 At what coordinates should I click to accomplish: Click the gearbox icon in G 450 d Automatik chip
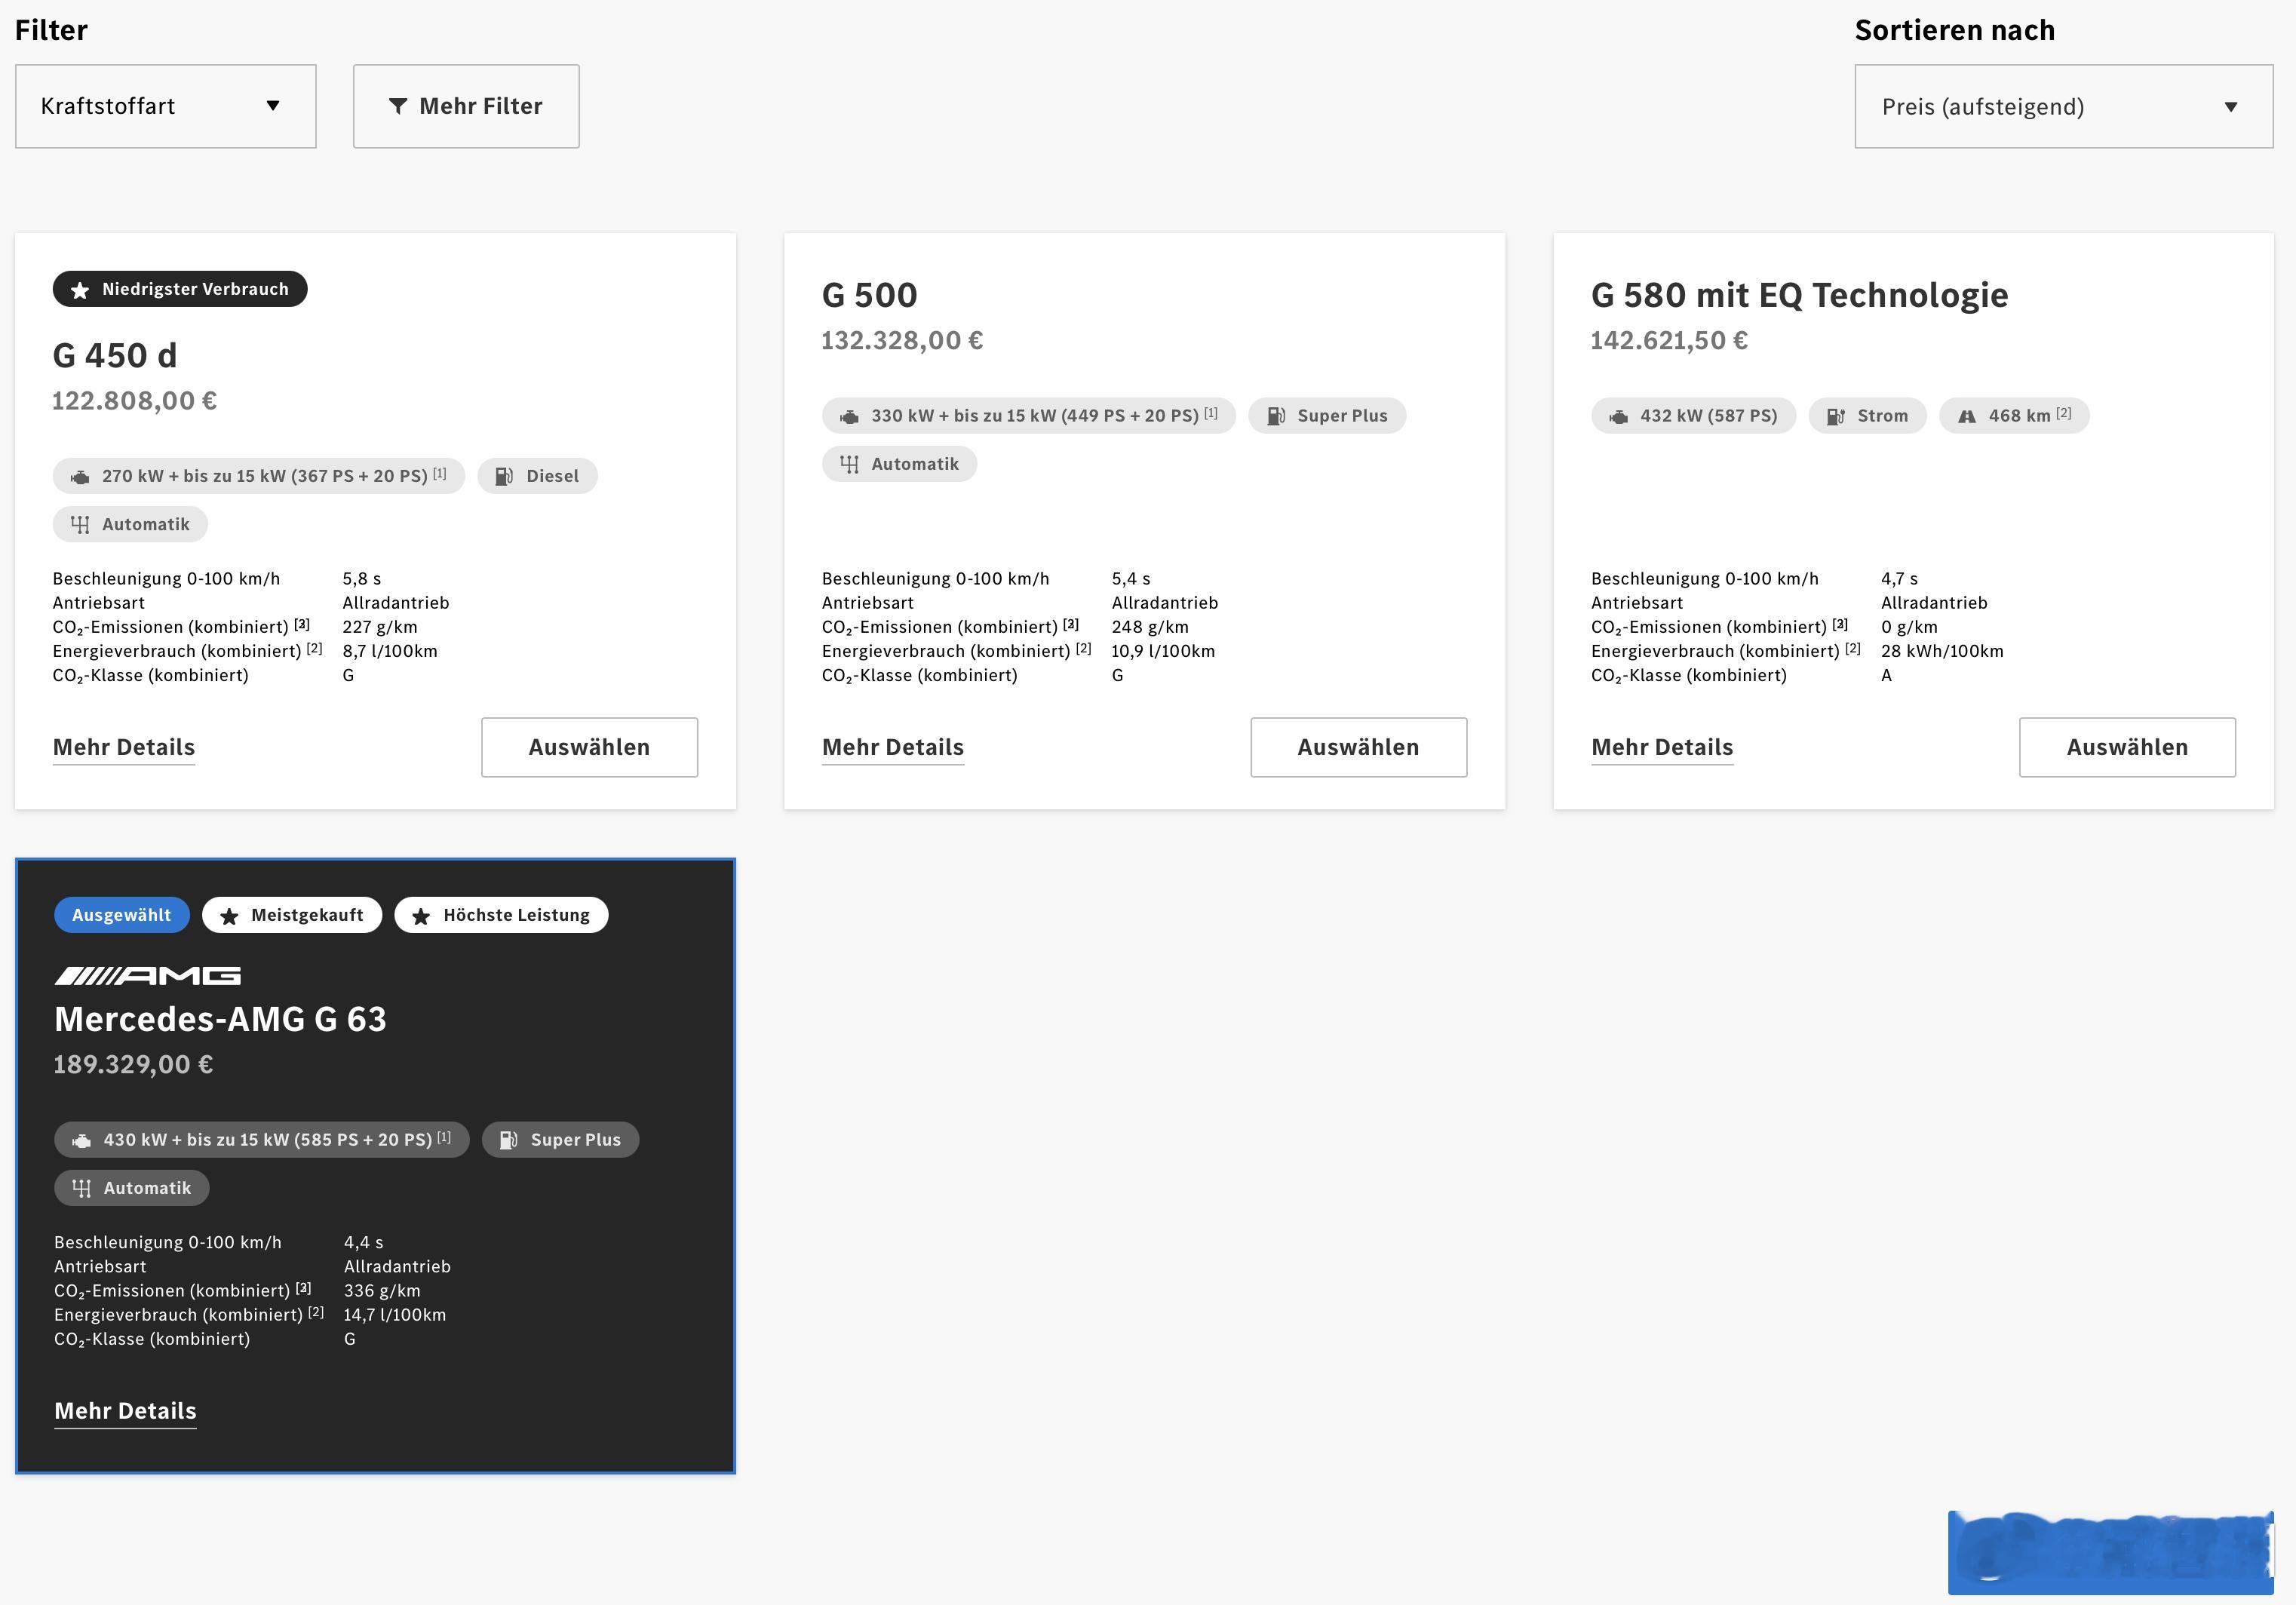point(80,525)
